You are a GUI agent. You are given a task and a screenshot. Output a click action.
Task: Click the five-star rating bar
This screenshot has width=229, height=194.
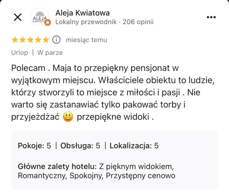pos(30,40)
